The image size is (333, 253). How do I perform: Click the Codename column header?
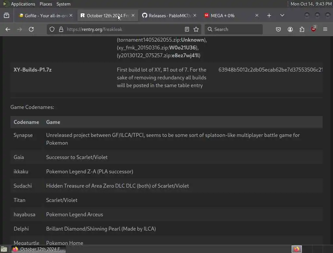point(26,122)
